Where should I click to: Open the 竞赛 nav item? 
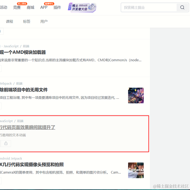pyautogui.click(x=17, y=7)
